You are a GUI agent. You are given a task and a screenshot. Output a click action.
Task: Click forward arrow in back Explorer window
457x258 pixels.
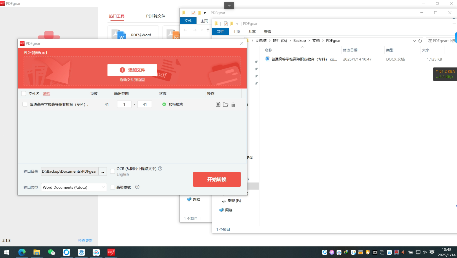[195, 30]
